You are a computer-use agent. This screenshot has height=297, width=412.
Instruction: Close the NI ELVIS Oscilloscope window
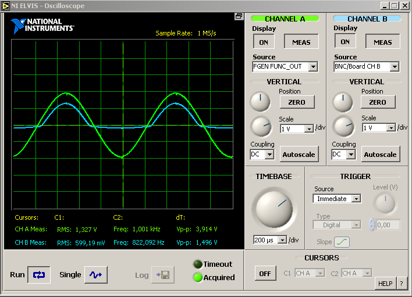(x=405, y=6)
